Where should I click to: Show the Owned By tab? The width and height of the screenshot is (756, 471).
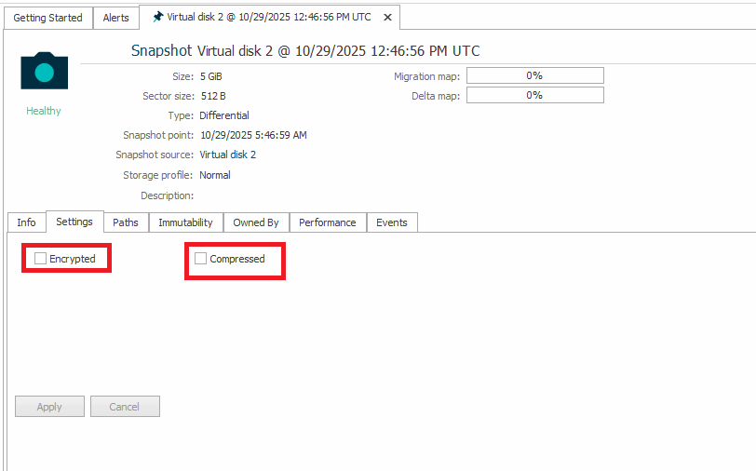(256, 222)
